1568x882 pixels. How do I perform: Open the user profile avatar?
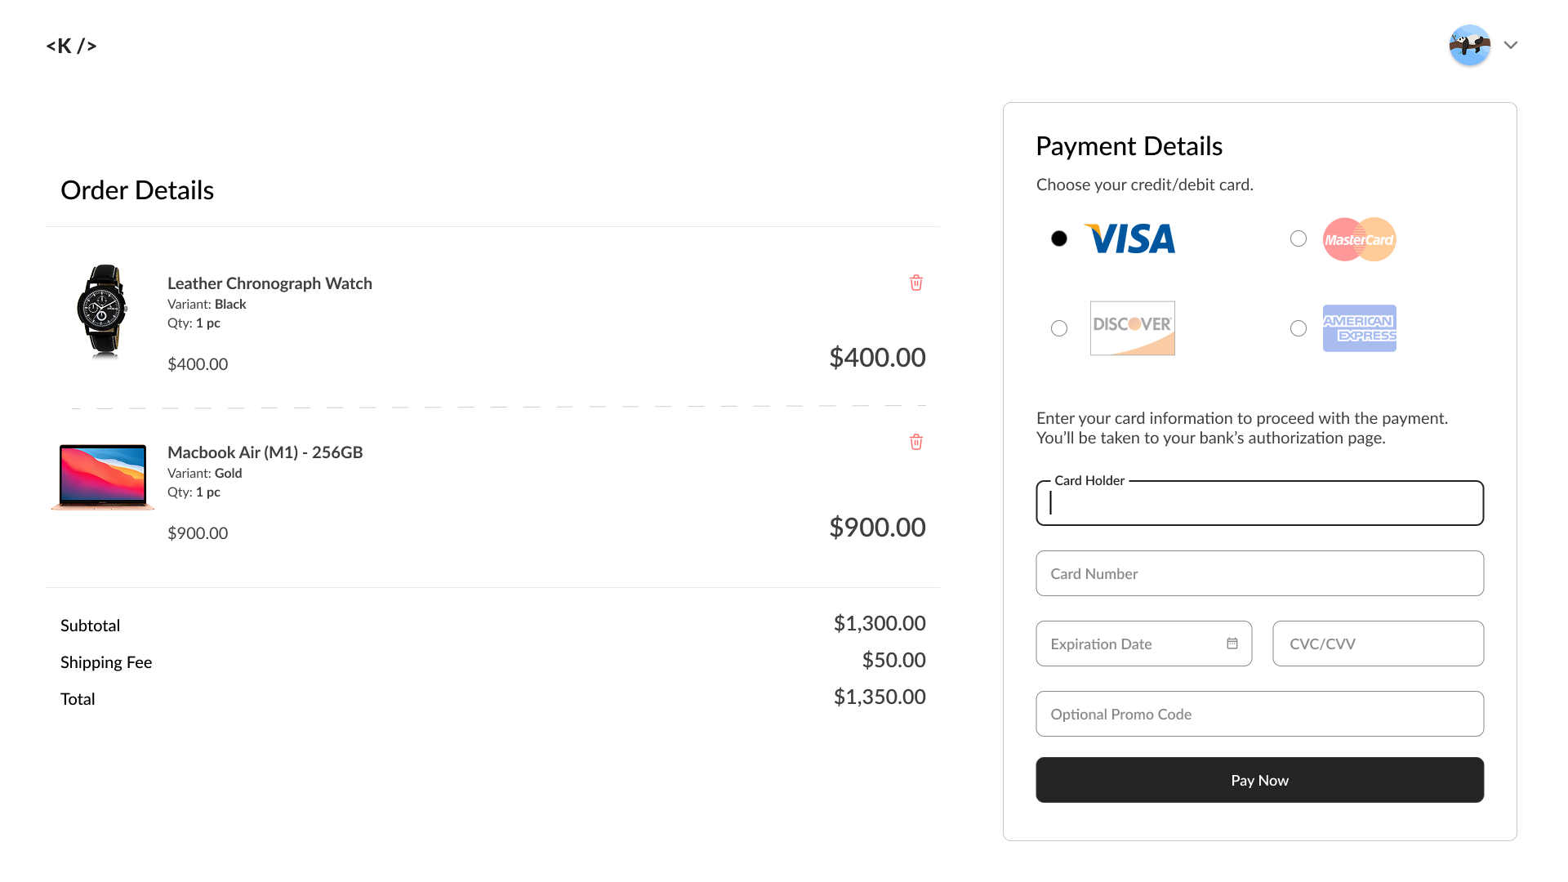coord(1469,45)
